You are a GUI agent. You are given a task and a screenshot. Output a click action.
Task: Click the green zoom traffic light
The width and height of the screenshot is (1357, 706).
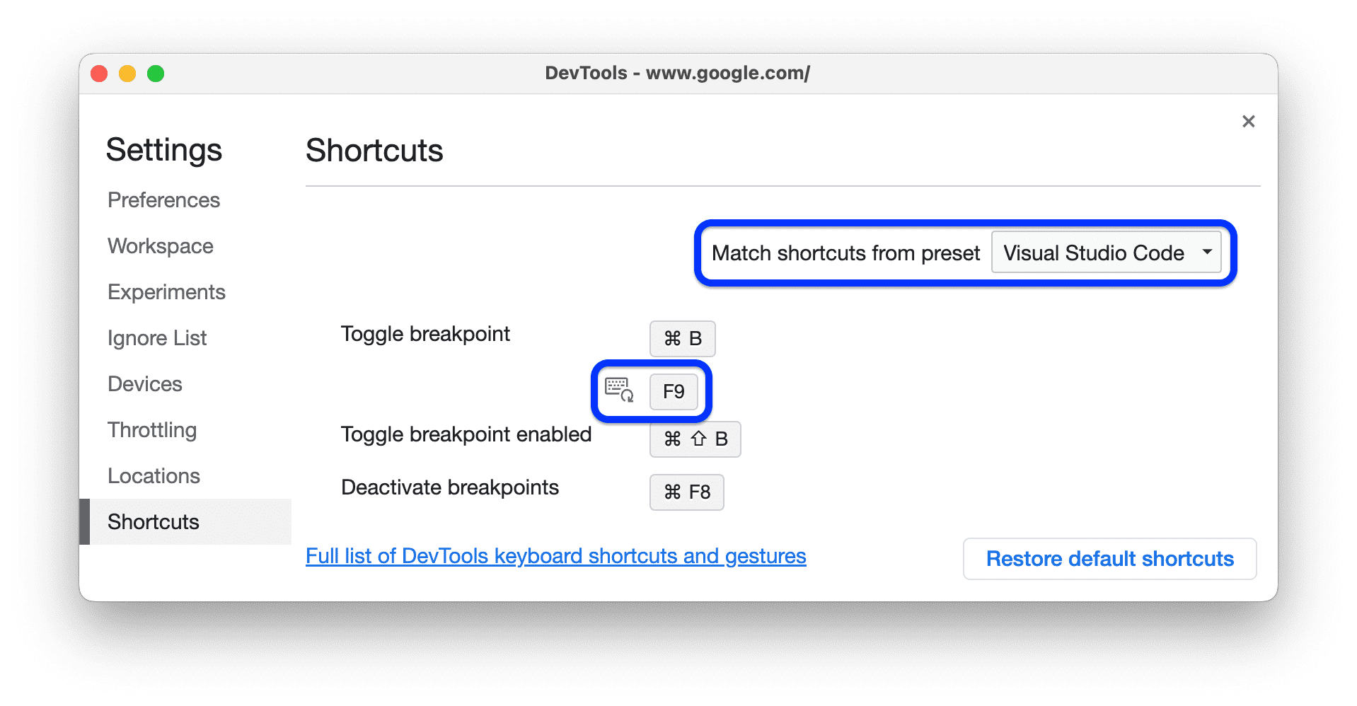155,73
